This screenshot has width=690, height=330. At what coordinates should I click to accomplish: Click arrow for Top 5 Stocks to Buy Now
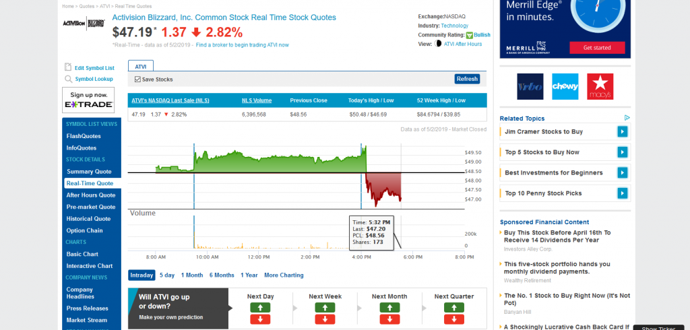click(x=622, y=152)
